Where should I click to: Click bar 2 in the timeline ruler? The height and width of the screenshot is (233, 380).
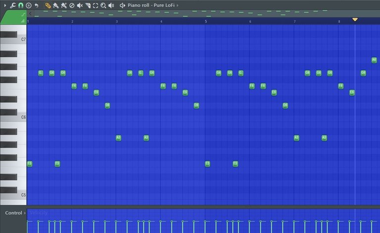coord(72,22)
